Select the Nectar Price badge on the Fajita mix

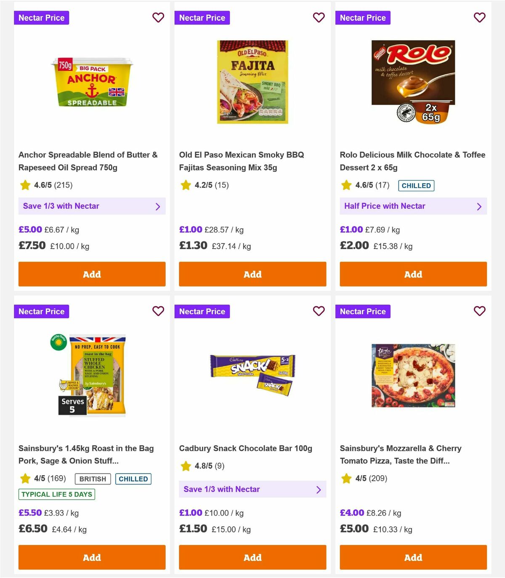coord(202,18)
